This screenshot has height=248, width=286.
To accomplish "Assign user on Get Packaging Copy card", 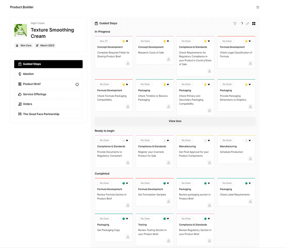I will pyautogui.click(x=128, y=237).
